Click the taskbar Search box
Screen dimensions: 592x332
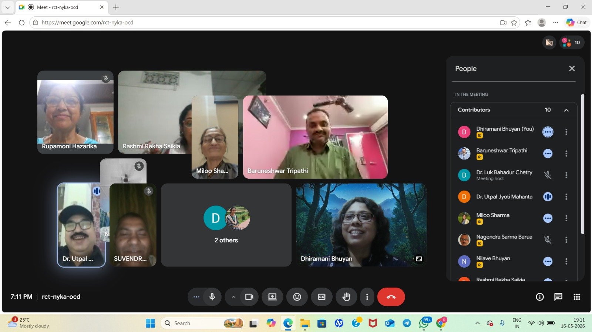(203, 323)
